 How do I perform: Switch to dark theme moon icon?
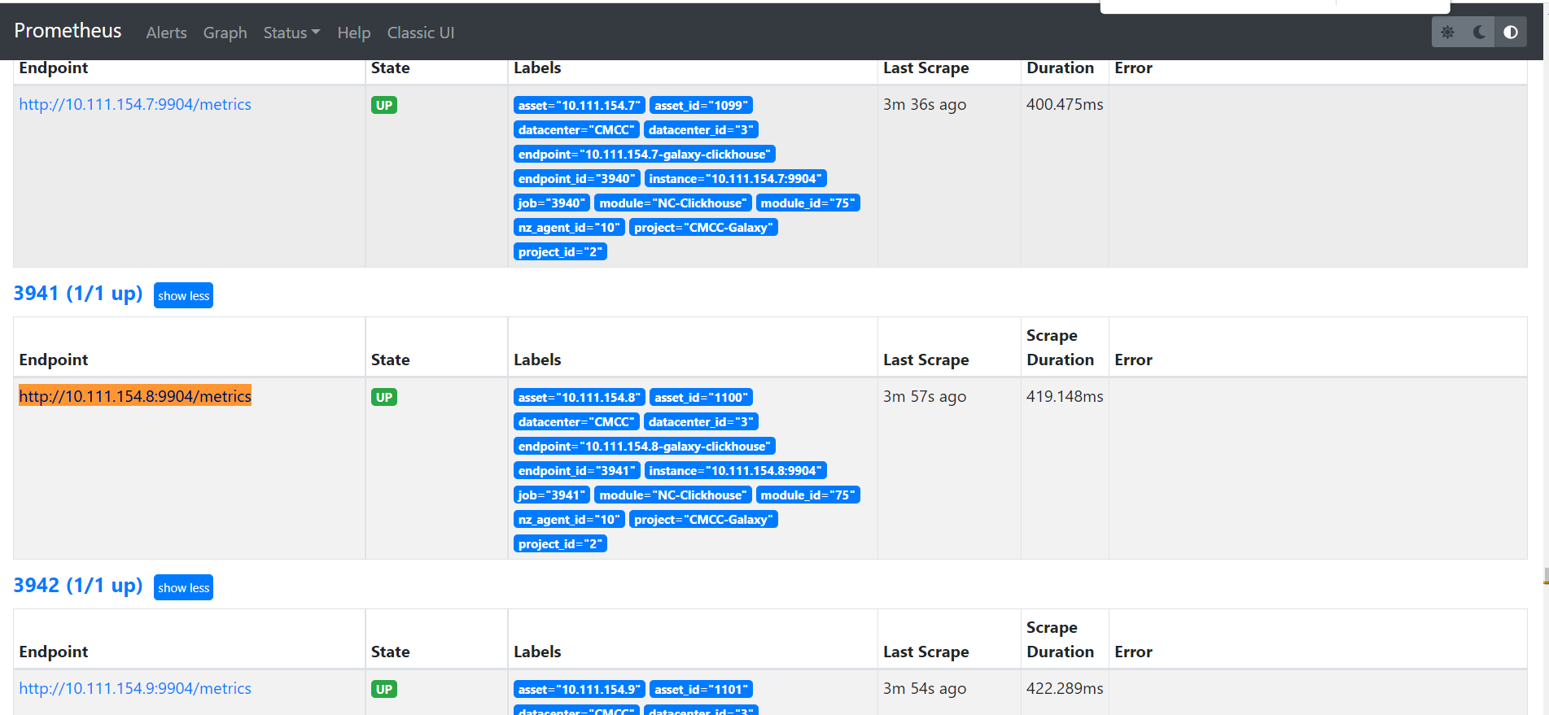(1479, 33)
